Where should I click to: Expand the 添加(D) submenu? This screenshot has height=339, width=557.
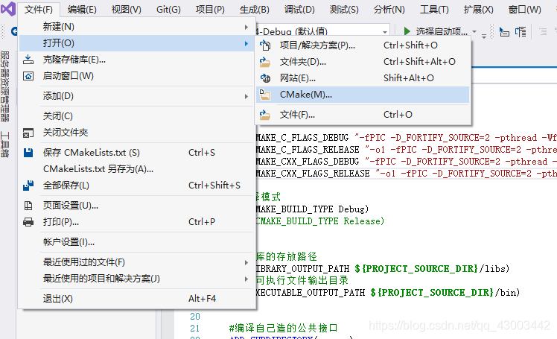[x=136, y=96]
